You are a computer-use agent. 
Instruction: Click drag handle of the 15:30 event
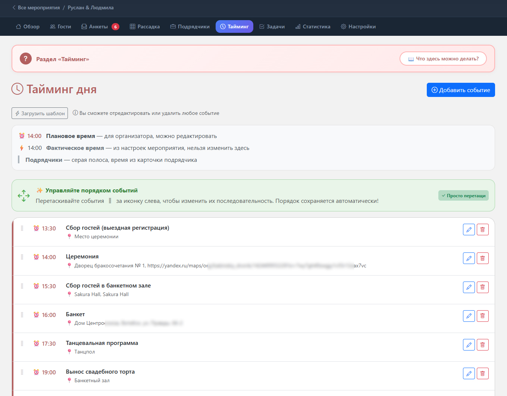[22, 286]
